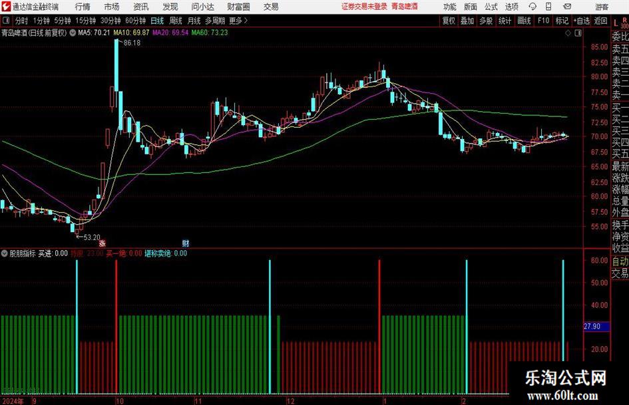Open the 行情 menu
The width and height of the screenshot is (629, 405).
click(83, 7)
